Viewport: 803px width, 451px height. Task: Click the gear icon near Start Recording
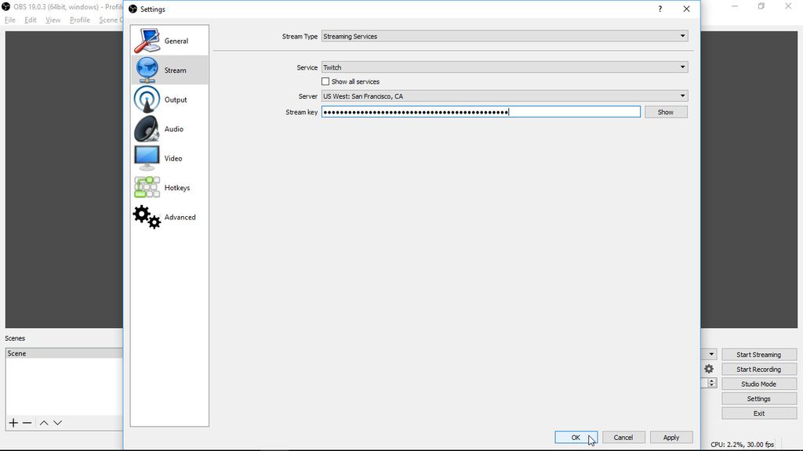click(x=709, y=369)
